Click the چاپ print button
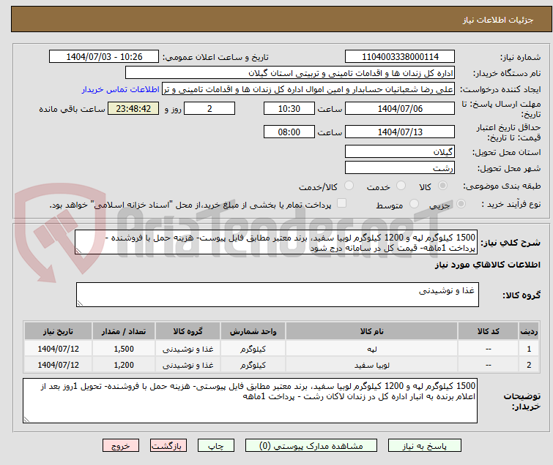This screenshot has width=553, height=465. [x=216, y=446]
